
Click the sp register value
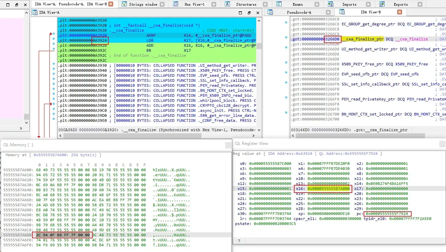point(329,214)
